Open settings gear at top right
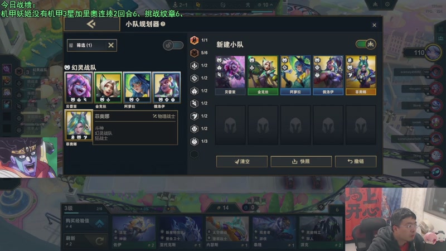Viewport: 446px width, 251px height. tap(387, 4)
